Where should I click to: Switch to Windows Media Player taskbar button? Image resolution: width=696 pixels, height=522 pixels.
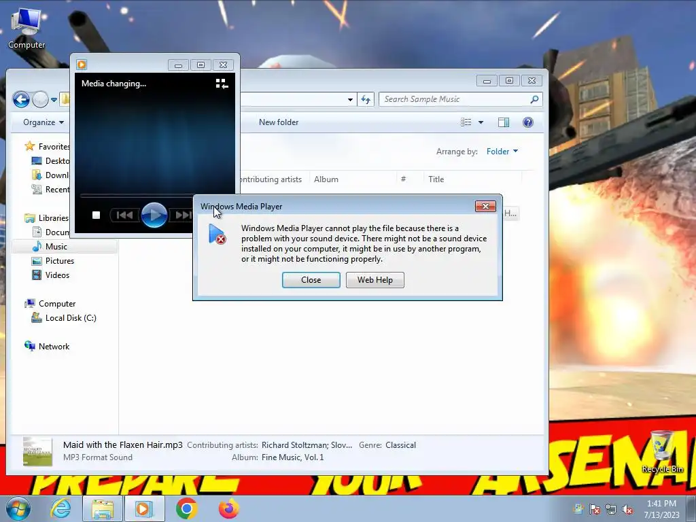(x=144, y=508)
